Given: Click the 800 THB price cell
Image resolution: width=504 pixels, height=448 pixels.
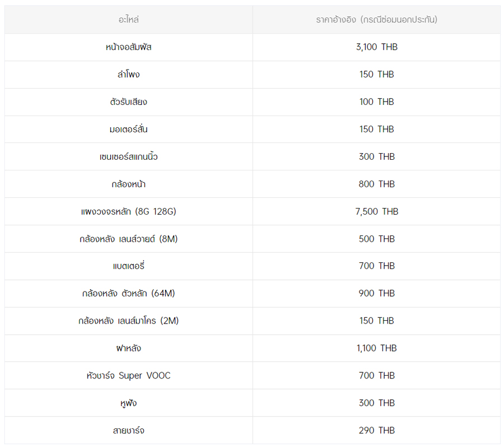Looking at the screenshot, I should (376, 184).
